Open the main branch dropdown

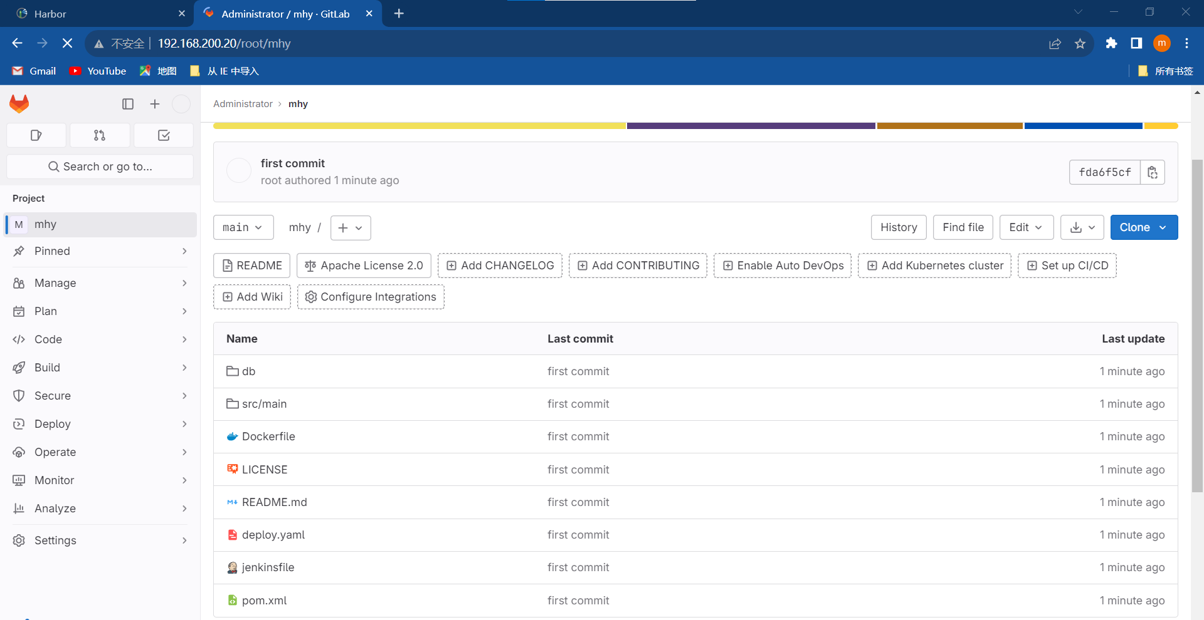coord(243,227)
